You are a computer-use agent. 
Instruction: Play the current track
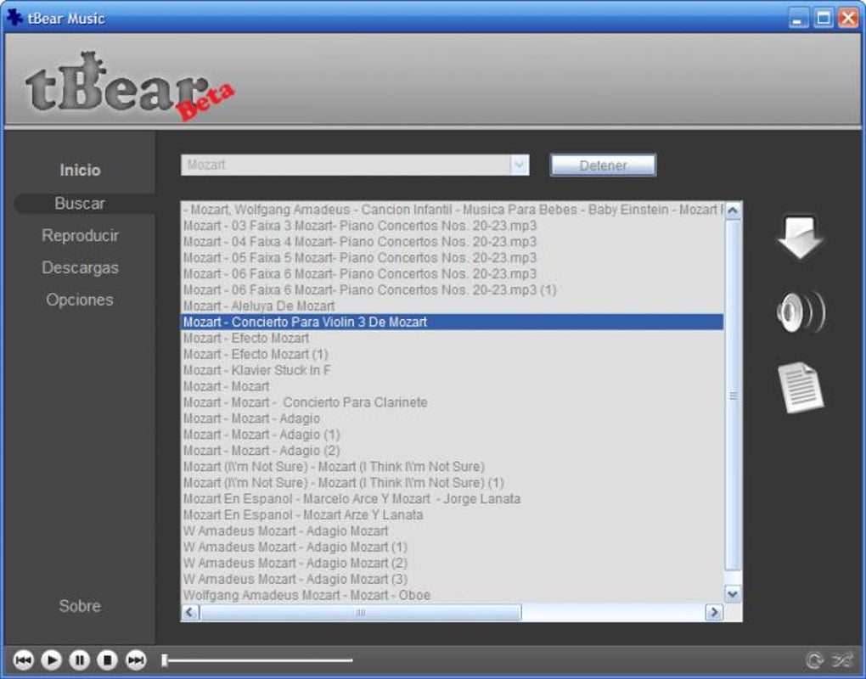pos(51,659)
